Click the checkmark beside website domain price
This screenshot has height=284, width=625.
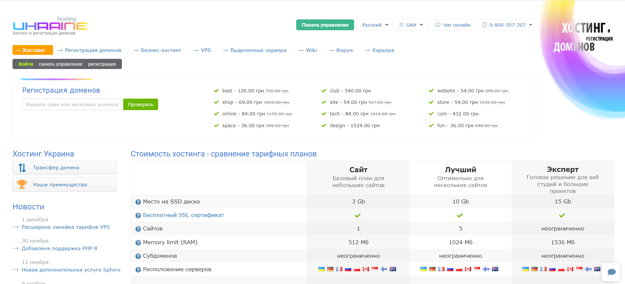431,91
